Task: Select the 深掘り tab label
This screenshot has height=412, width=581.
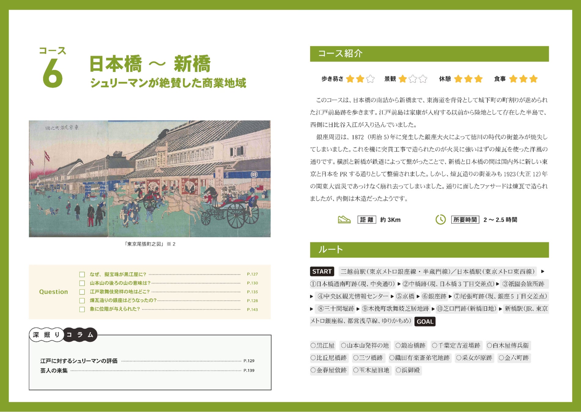Action: point(46,335)
